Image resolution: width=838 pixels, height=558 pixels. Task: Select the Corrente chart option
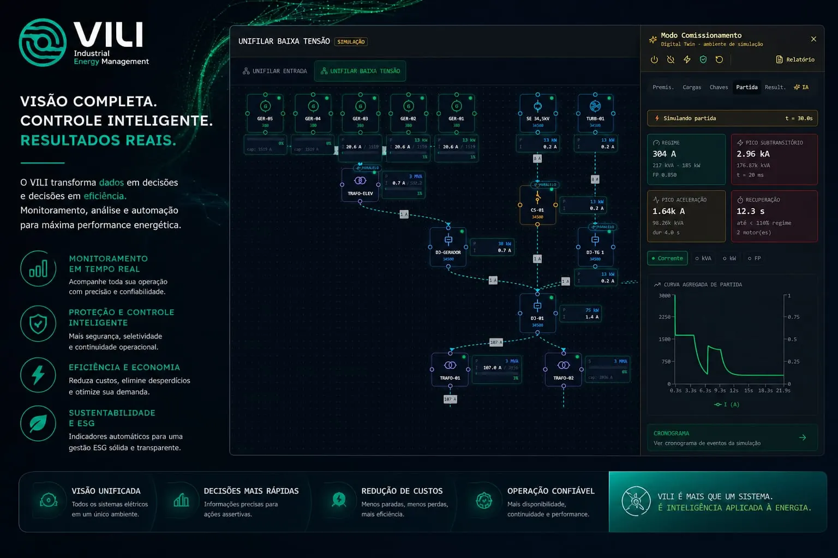tap(667, 258)
